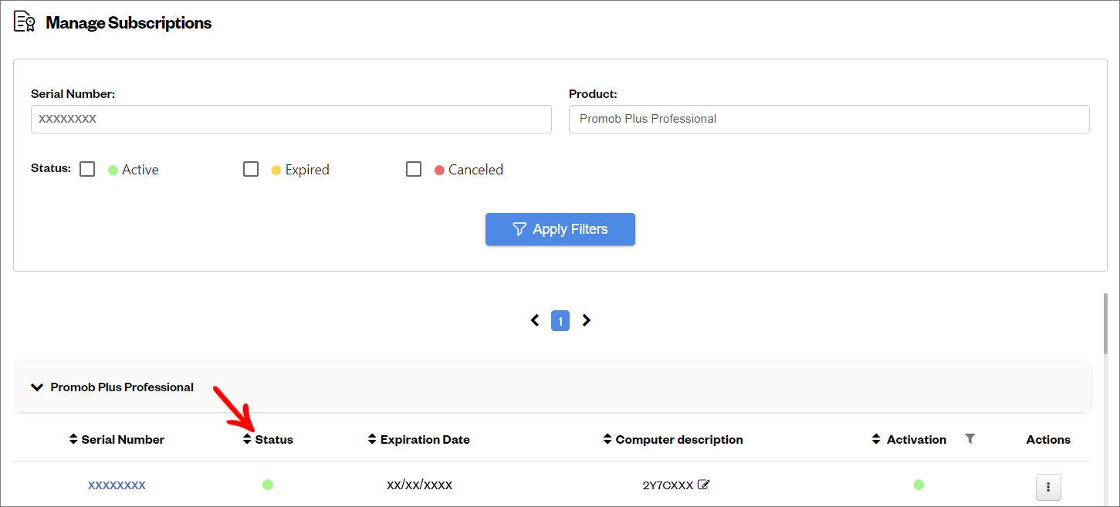Image resolution: width=1120 pixels, height=507 pixels.
Task: Click the Manage Subscriptions certificate icon
Action: tap(25, 22)
